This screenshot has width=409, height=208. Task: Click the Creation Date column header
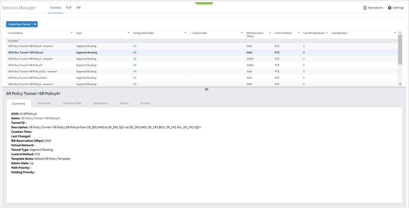pos(199,33)
